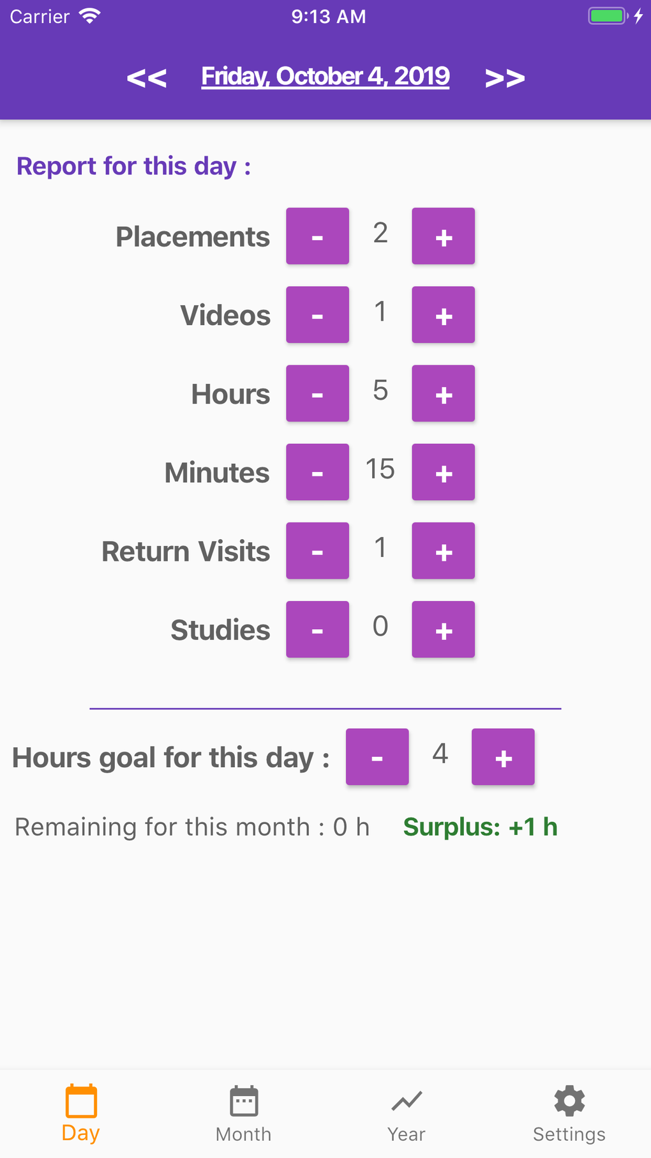651x1158 pixels.
Task: Add one to Videos count
Action: tap(443, 314)
